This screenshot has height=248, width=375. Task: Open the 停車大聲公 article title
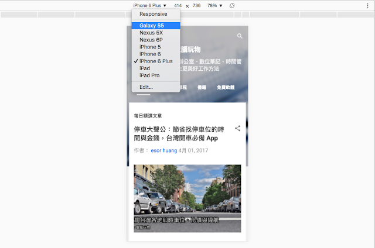[179, 134]
